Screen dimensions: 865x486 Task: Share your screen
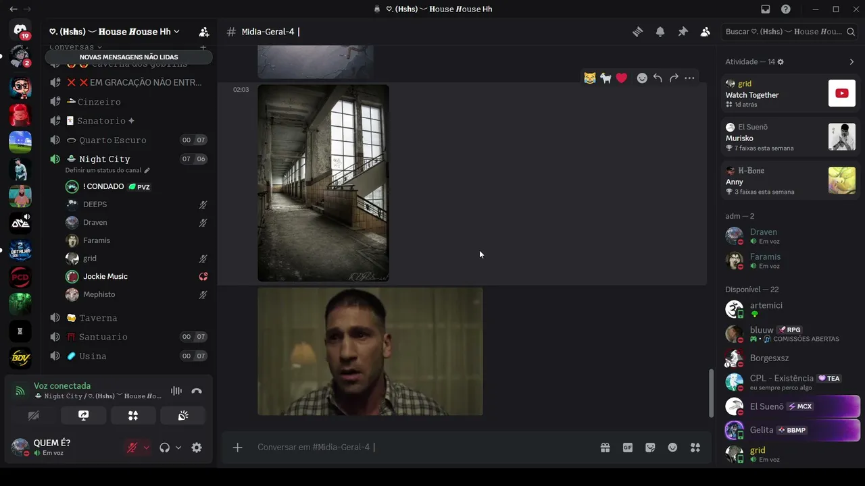click(x=83, y=416)
